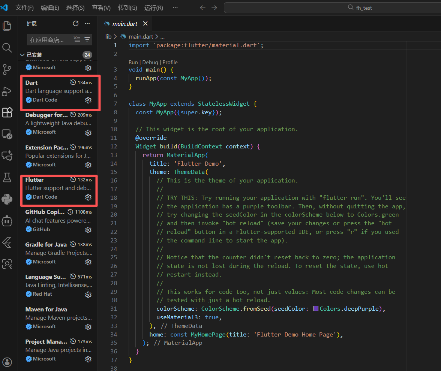The image size is (441, 371).
Task: Open the 查看(V) menu
Action: (x=101, y=8)
